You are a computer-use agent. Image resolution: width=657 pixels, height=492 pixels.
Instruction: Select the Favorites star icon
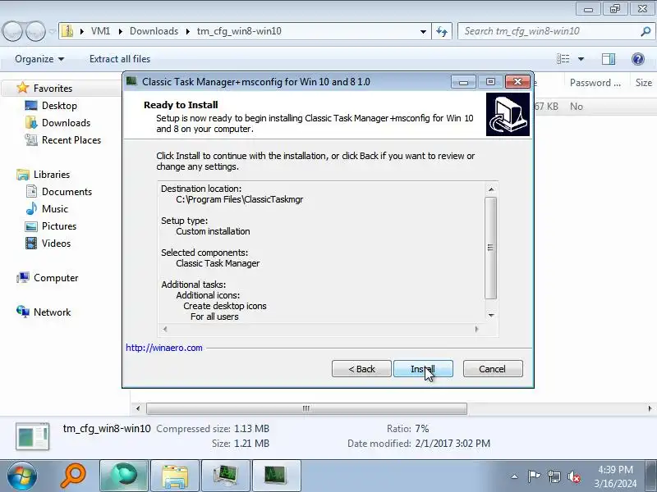[x=22, y=88]
